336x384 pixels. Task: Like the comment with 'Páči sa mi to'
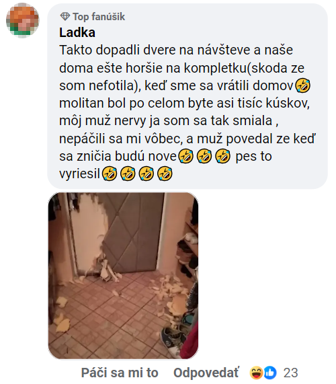120,373
